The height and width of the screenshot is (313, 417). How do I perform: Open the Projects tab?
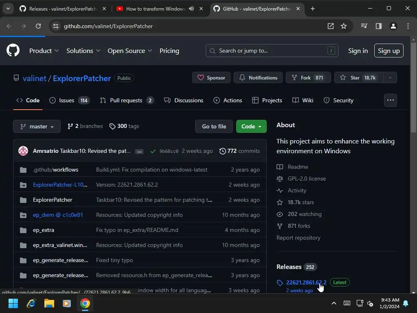267,100
